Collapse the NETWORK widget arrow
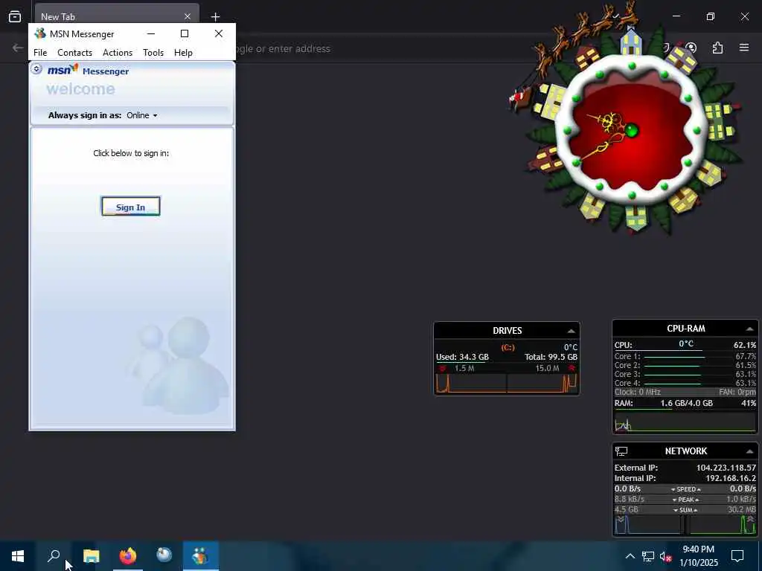The image size is (762, 571). pos(750,451)
